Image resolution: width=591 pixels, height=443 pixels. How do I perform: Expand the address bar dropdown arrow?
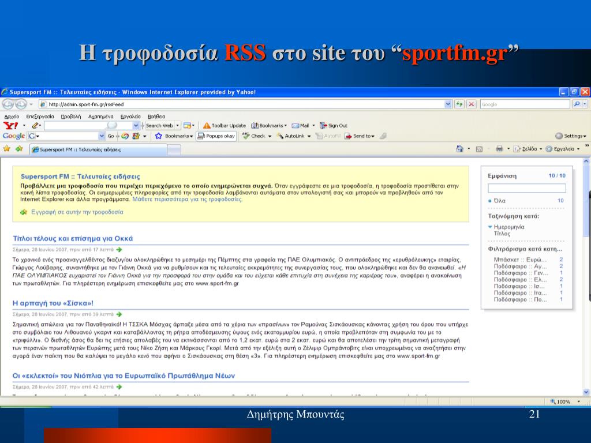tap(448, 104)
